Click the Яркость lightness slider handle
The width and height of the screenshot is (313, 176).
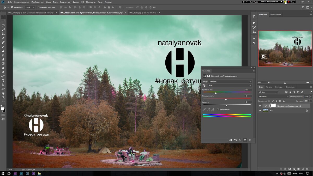pos(226,105)
